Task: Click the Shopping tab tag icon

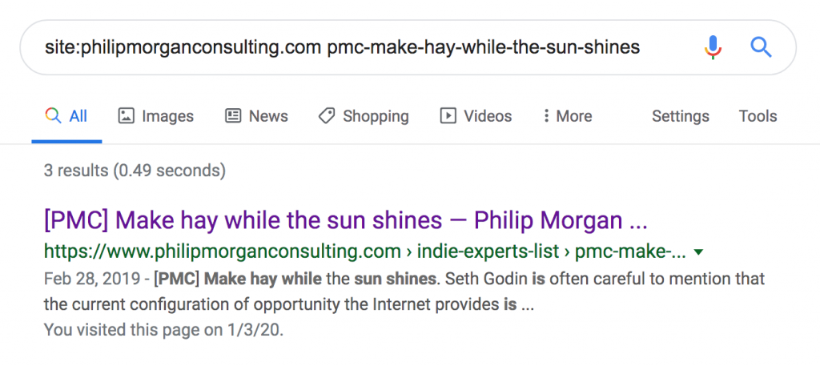Action: click(x=327, y=115)
